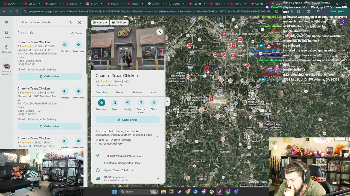Image resolution: width=350 pixels, height=196 pixels.
Task: Copy the address 1796 Delowe Dr
Action: click(124, 156)
